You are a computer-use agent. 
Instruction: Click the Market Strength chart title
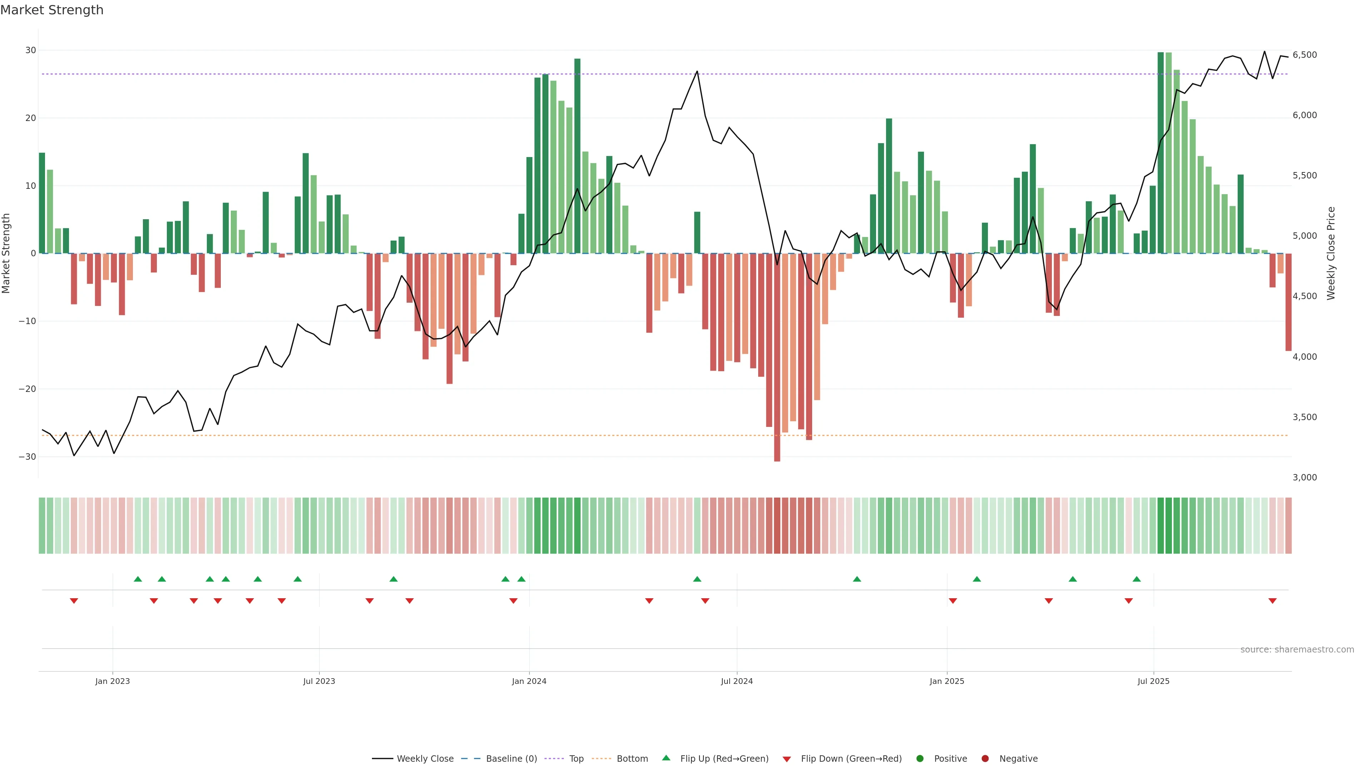52,10
